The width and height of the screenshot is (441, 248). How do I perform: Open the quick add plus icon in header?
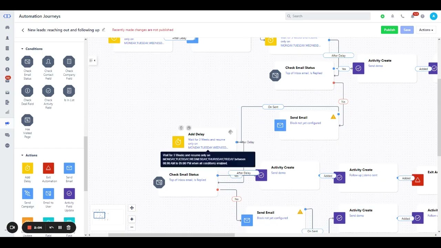tap(382, 16)
